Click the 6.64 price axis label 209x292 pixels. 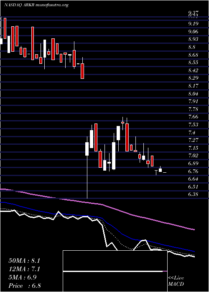[x=193, y=179]
